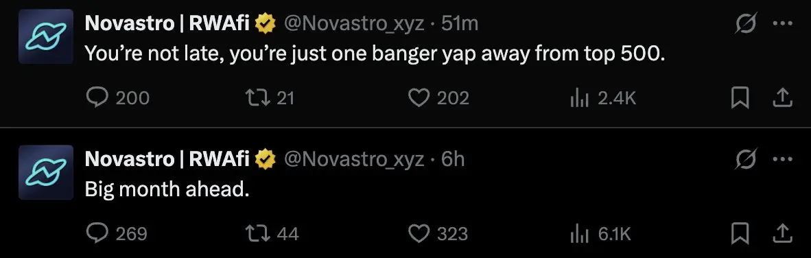Viewport: 811px width, 258px height.
Task: Bookmark the 'top 500' tweet
Action: (740, 97)
